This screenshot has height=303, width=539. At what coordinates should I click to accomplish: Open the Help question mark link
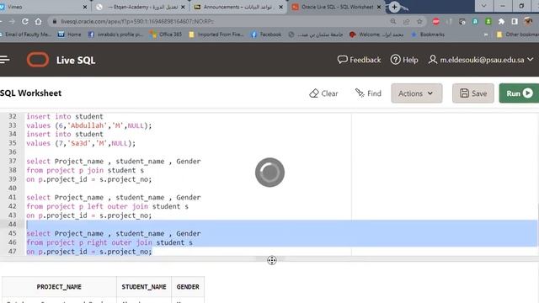point(404,60)
